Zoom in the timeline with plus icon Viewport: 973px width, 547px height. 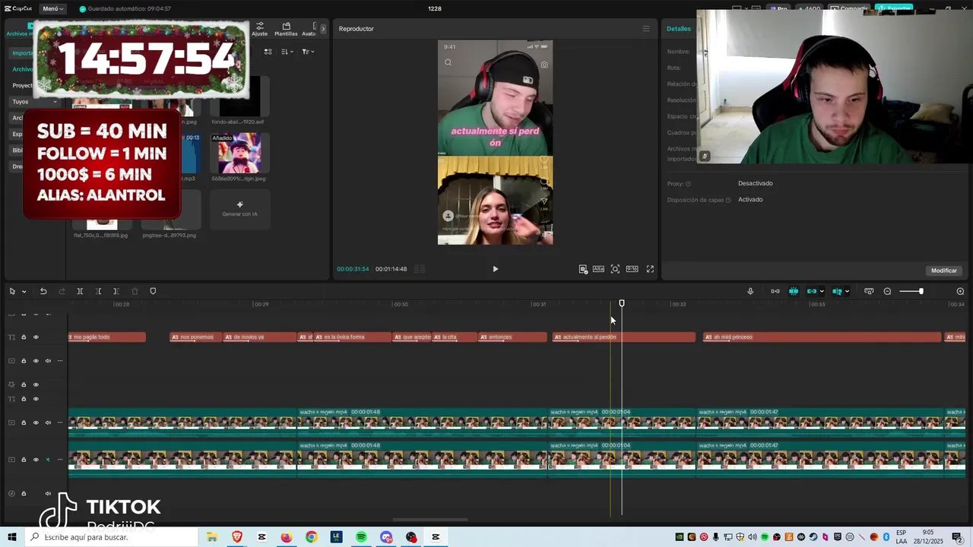click(960, 291)
